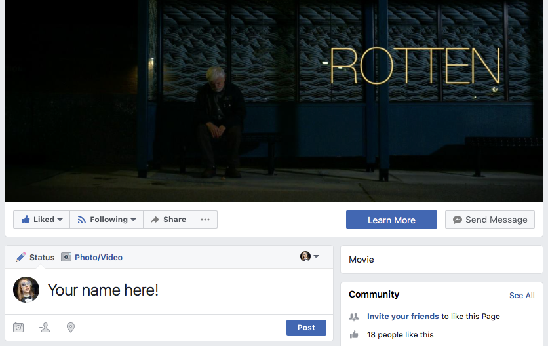Expand the Following dropdown arrow

134,220
